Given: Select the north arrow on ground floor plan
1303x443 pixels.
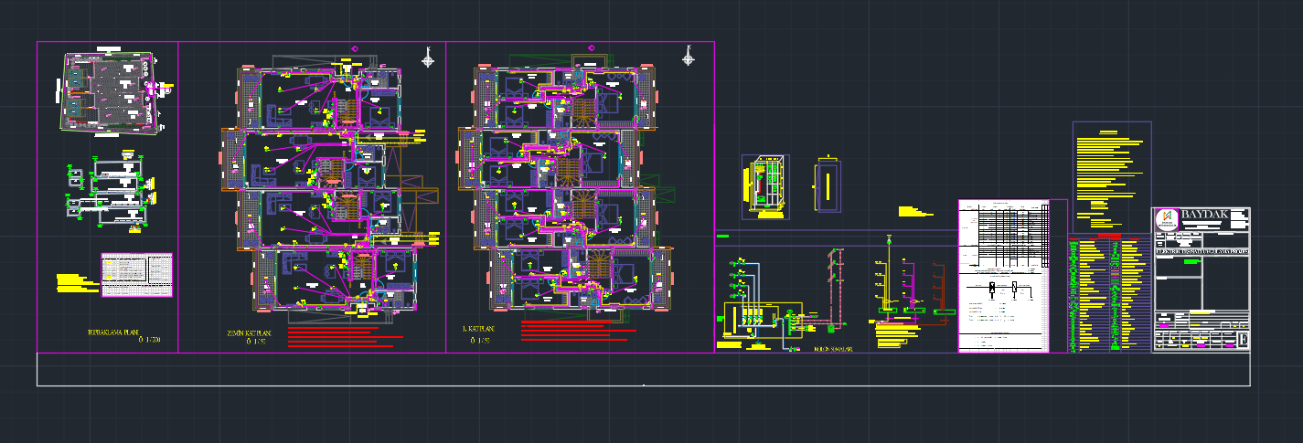Looking at the screenshot, I should pos(427,58).
